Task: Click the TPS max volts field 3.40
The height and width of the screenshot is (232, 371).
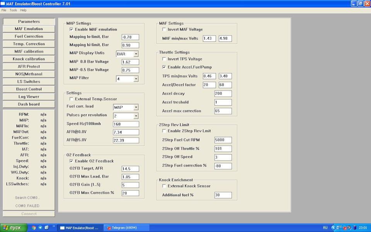Action: (x=225, y=76)
